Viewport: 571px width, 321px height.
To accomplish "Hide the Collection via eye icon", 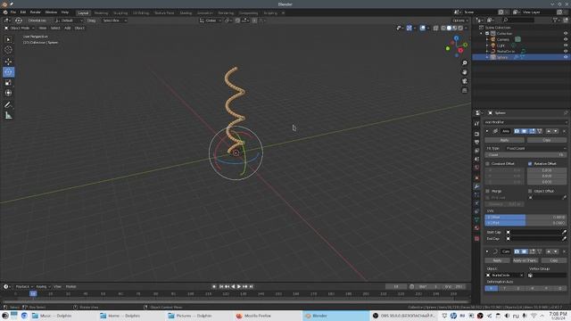I will [x=566, y=34].
